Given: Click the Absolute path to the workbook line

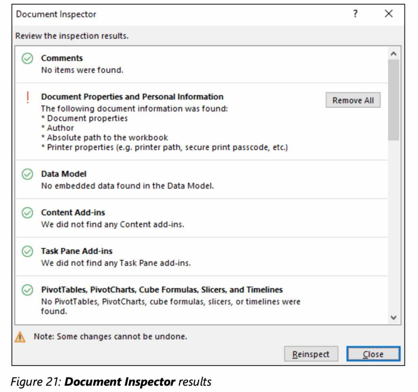Looking at the screenshot, I should (x=105, y=138).
